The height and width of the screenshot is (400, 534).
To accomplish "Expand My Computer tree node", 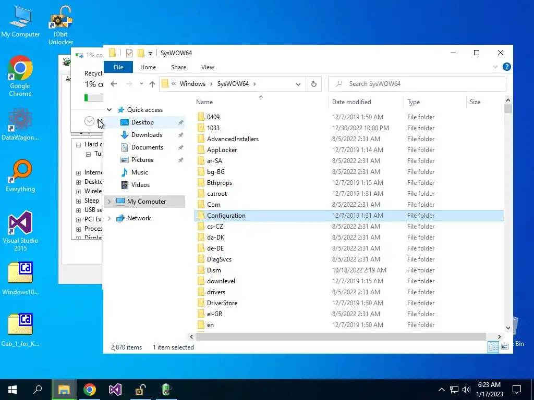I will [110, 202].
